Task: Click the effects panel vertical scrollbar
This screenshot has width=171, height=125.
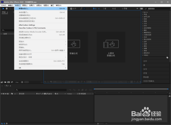Action: (x=170, y=37)
